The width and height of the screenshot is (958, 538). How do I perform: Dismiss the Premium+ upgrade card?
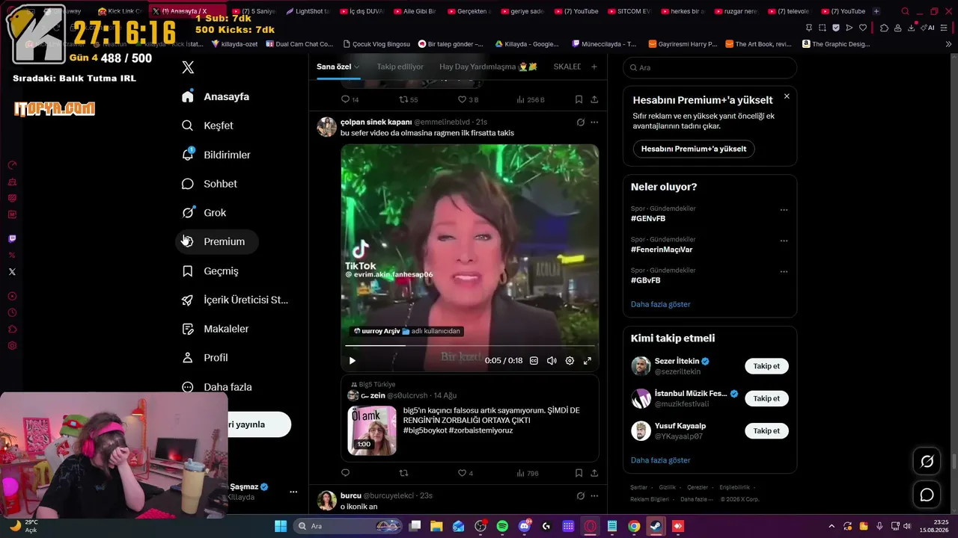click(787, 96)
